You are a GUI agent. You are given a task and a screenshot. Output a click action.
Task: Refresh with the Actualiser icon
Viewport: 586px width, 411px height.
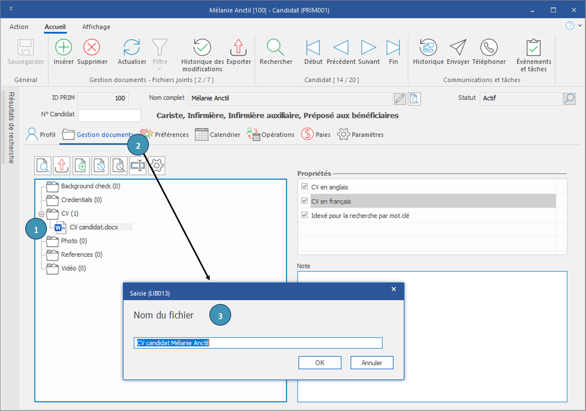132,48
